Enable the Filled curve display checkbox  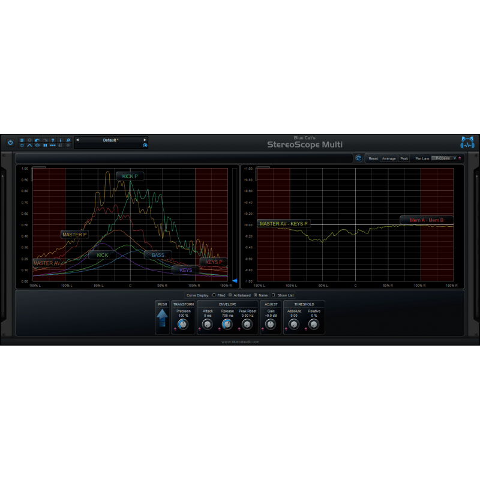click(214, 295)
